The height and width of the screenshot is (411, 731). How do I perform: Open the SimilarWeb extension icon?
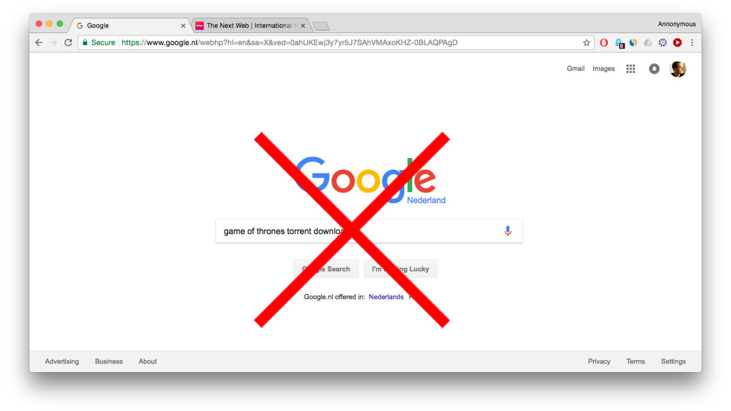(633, 43)
